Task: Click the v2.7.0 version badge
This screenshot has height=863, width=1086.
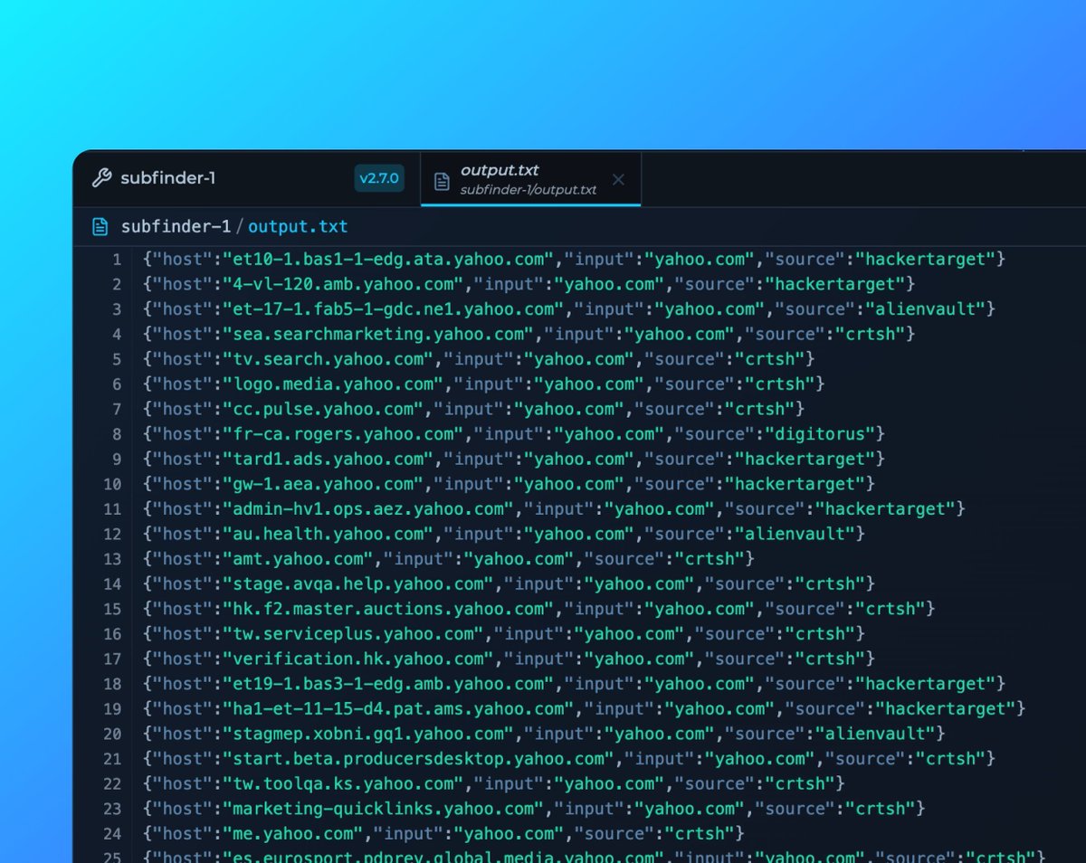Action: (378, 178)
